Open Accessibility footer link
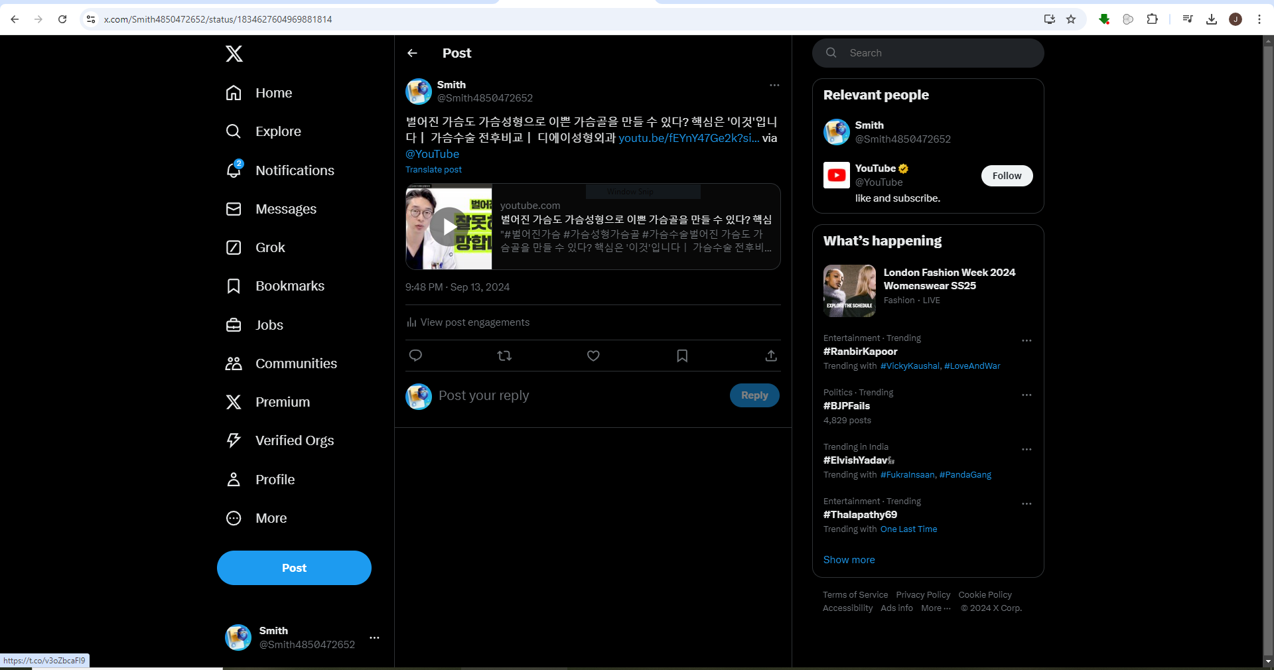The width and height of the screenshot is (1274, 670). click(848, 608)
